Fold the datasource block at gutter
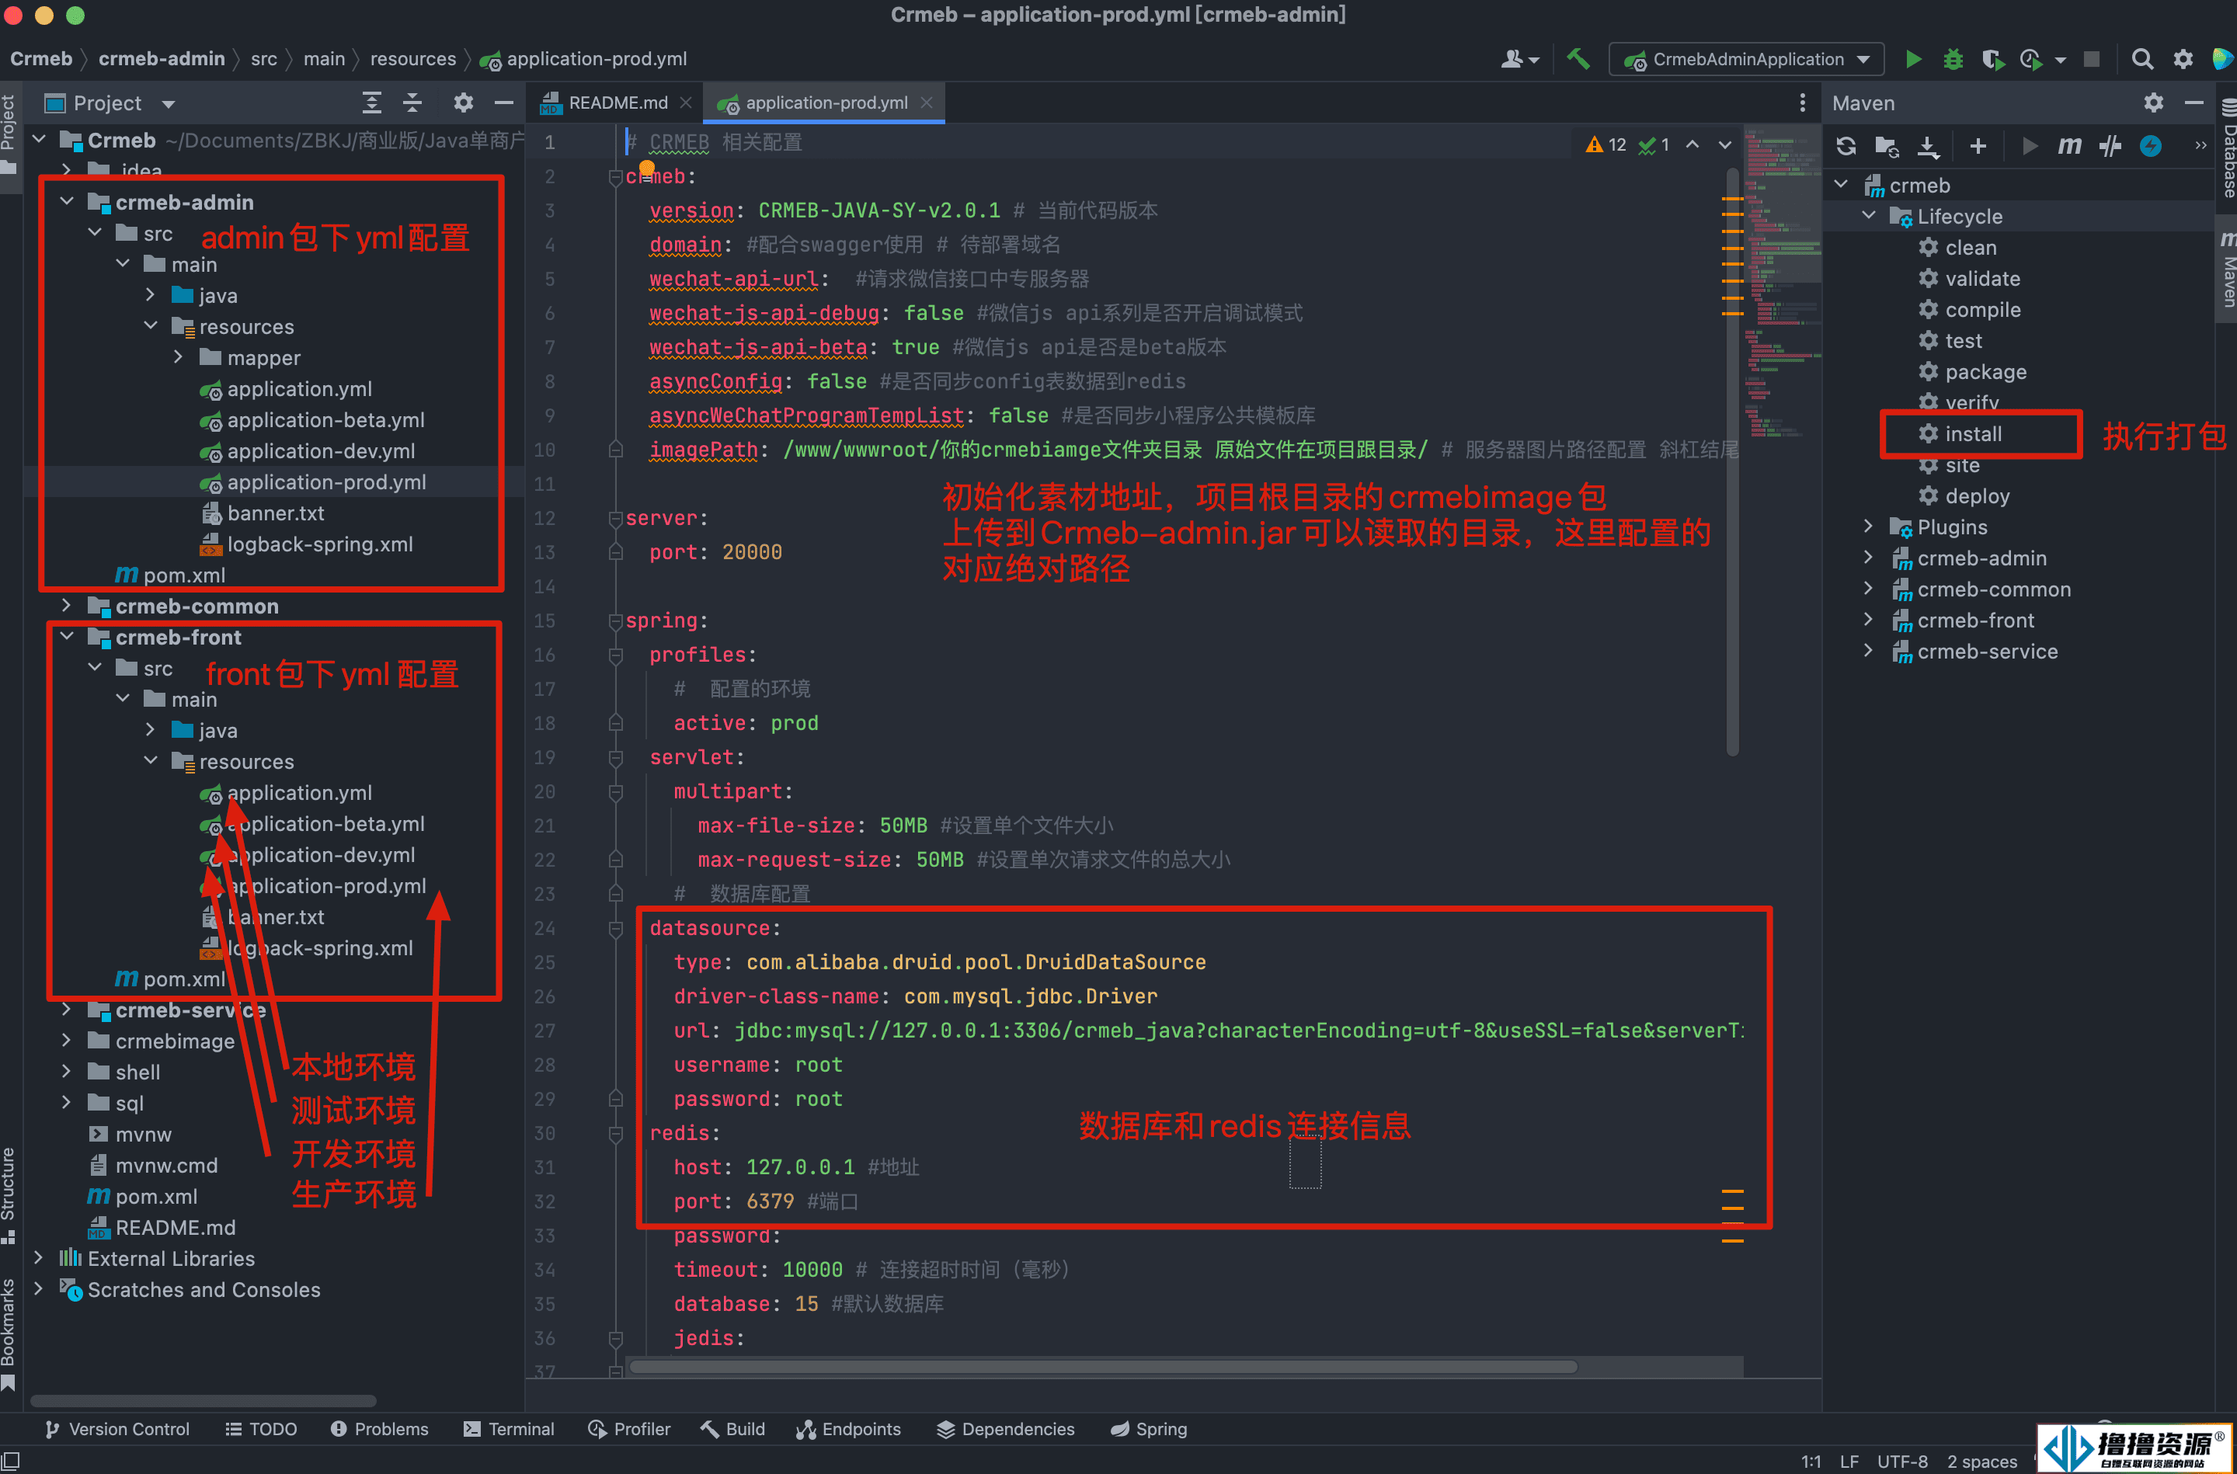The height and width of the screenshot is (1474, 2237). [616, 928]
